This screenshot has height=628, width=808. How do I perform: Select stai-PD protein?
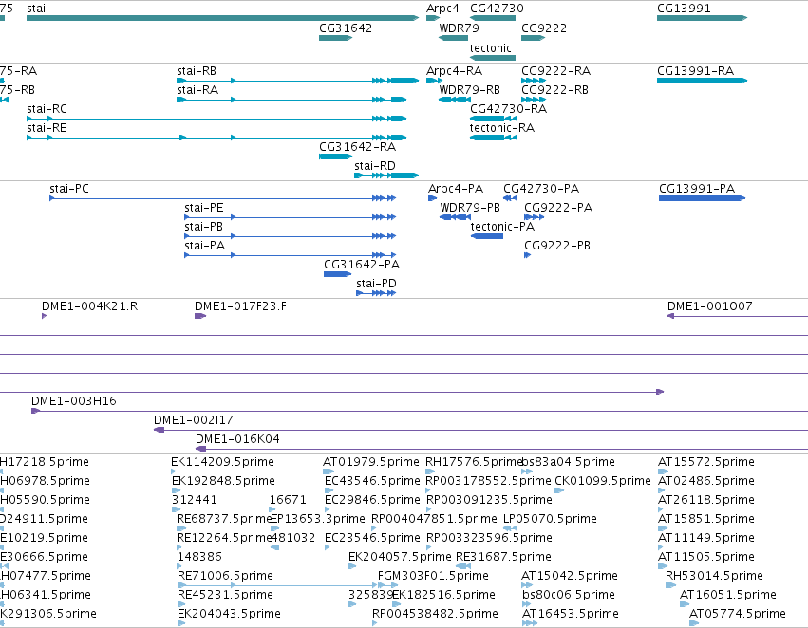pyautogui.click(x=376, y=293)
